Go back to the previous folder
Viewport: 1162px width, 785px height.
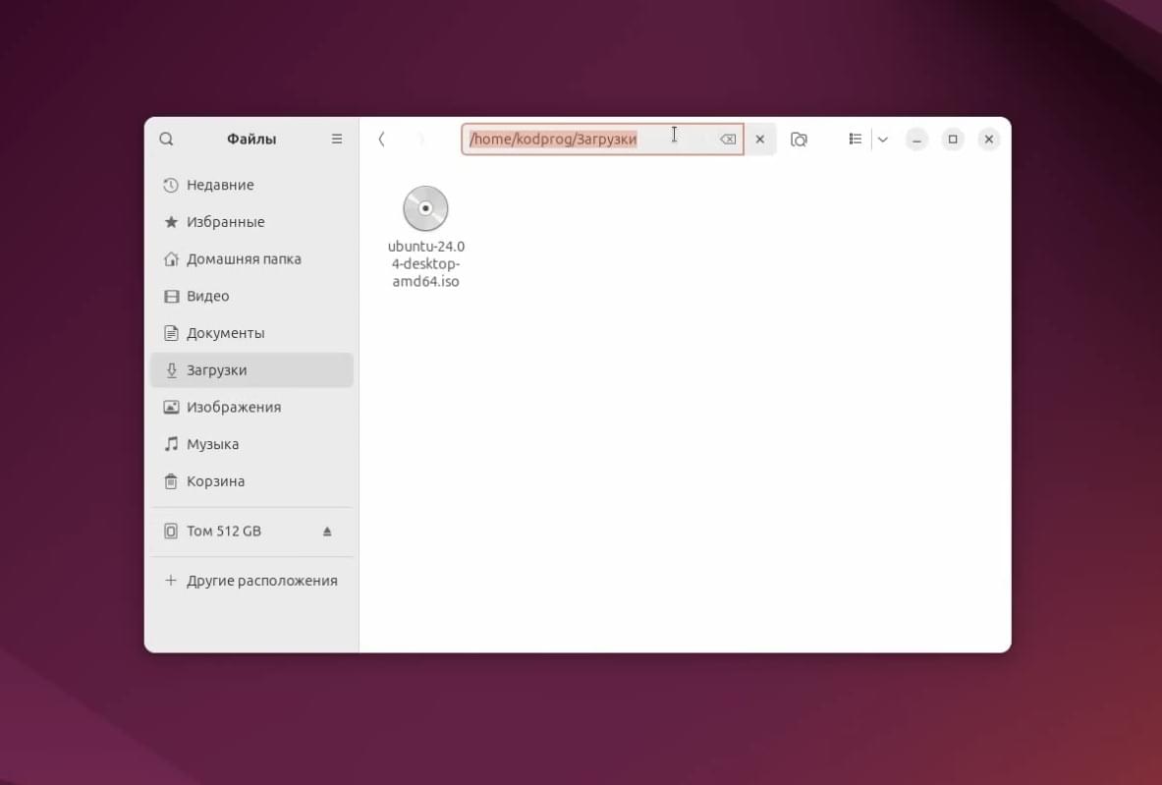point(382,140)
